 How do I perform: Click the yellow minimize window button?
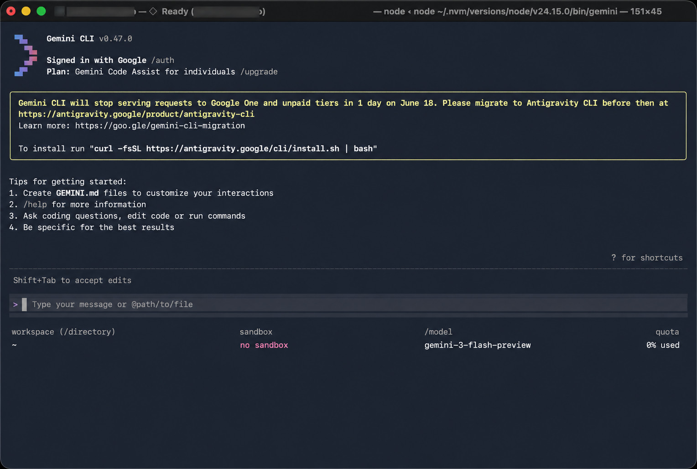26,11
